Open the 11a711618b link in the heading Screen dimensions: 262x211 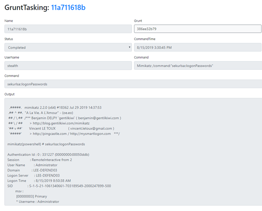pos(68,8)
